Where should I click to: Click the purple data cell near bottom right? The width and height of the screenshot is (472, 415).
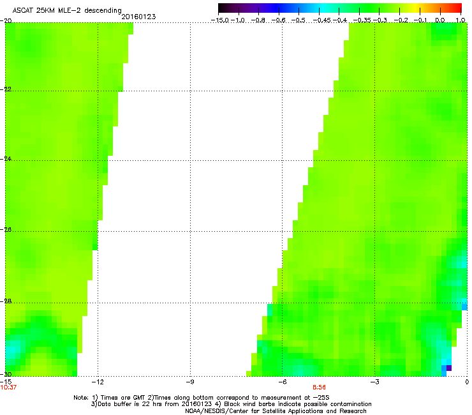point(449,368)
